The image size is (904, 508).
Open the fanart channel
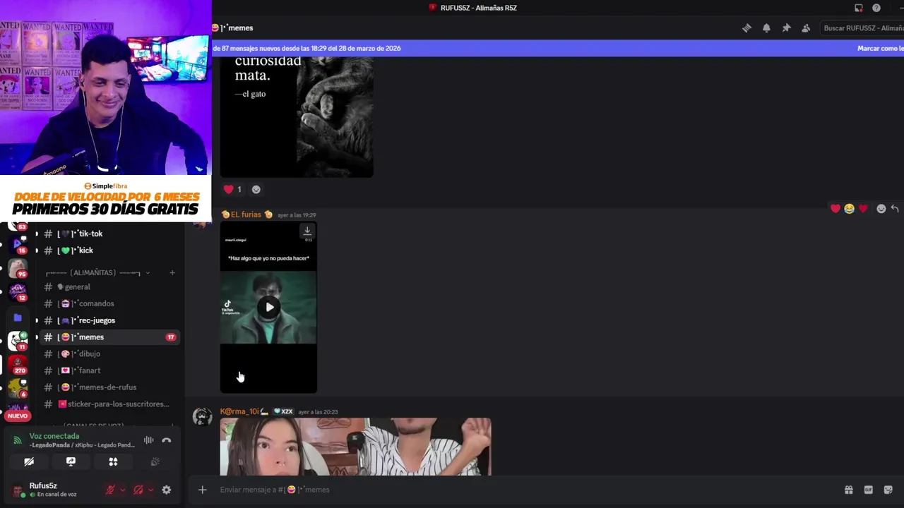pyautogui.click(x=107, y=370)
